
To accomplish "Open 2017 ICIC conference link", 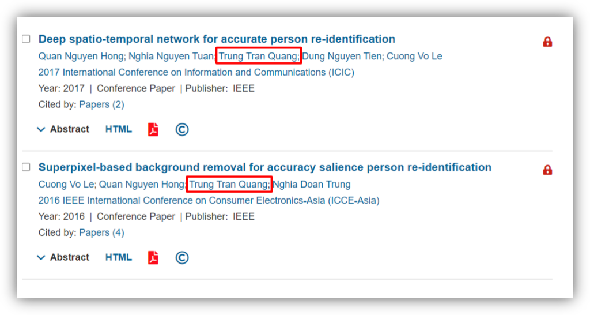I will 196,72.
